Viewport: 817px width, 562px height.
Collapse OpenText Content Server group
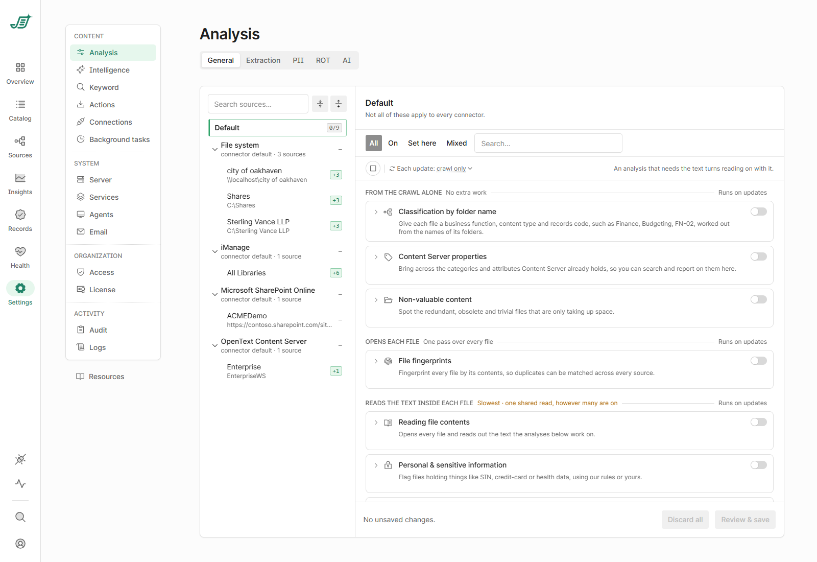[x=215, y=346]
